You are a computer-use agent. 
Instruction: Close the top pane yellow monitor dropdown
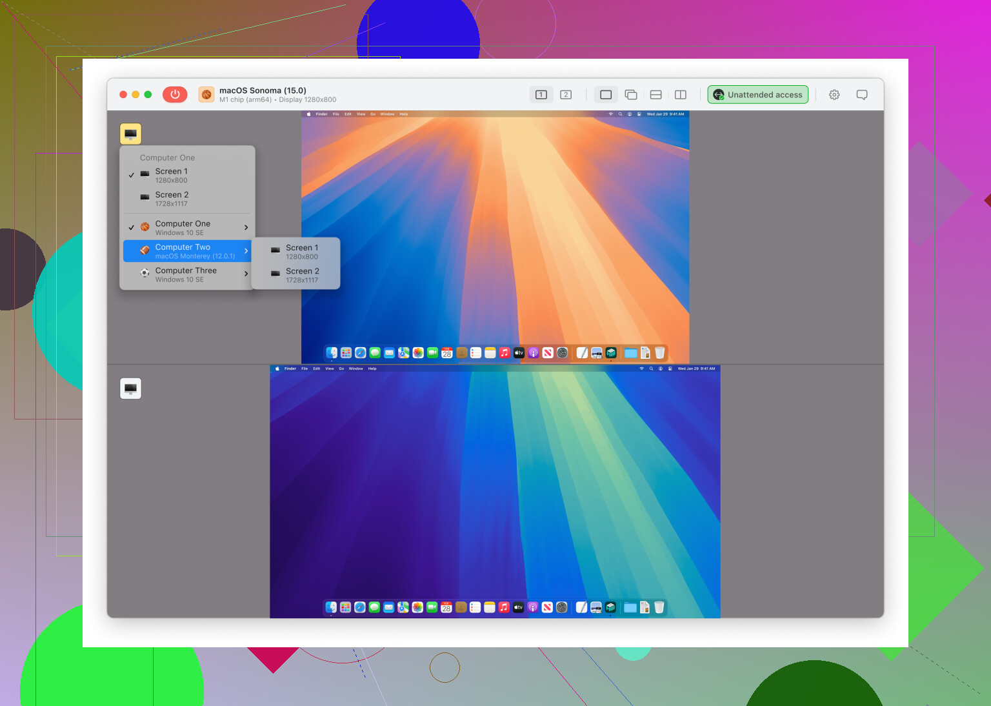click(x=130, y=134)
